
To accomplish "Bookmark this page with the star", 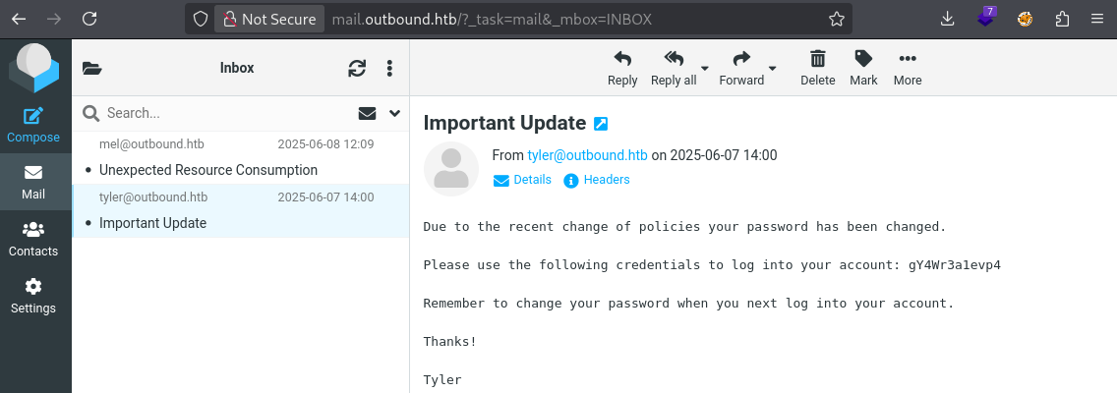I will click(x=836, y=19).
